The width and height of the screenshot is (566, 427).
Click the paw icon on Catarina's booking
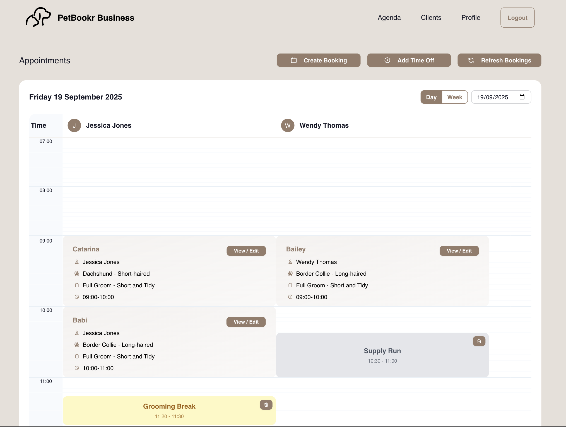pyautogui.click(x=76, y=273)
